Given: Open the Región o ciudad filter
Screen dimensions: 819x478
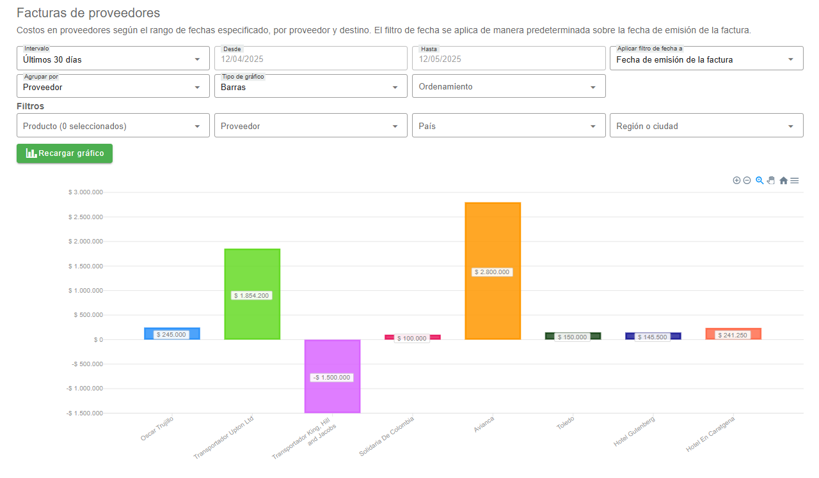Looking at the screenshot, I should tap(706, 126).
